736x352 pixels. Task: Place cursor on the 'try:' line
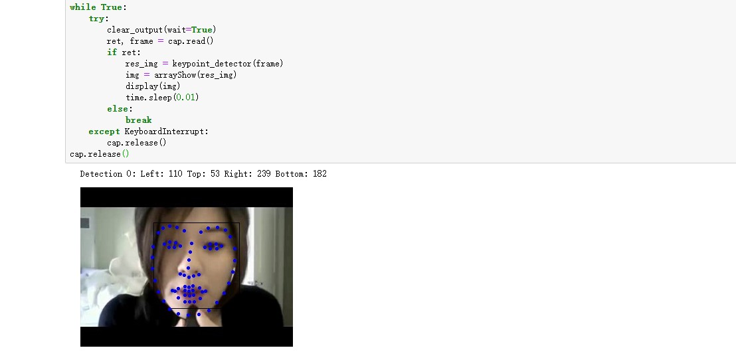click(x=98, y=19)
